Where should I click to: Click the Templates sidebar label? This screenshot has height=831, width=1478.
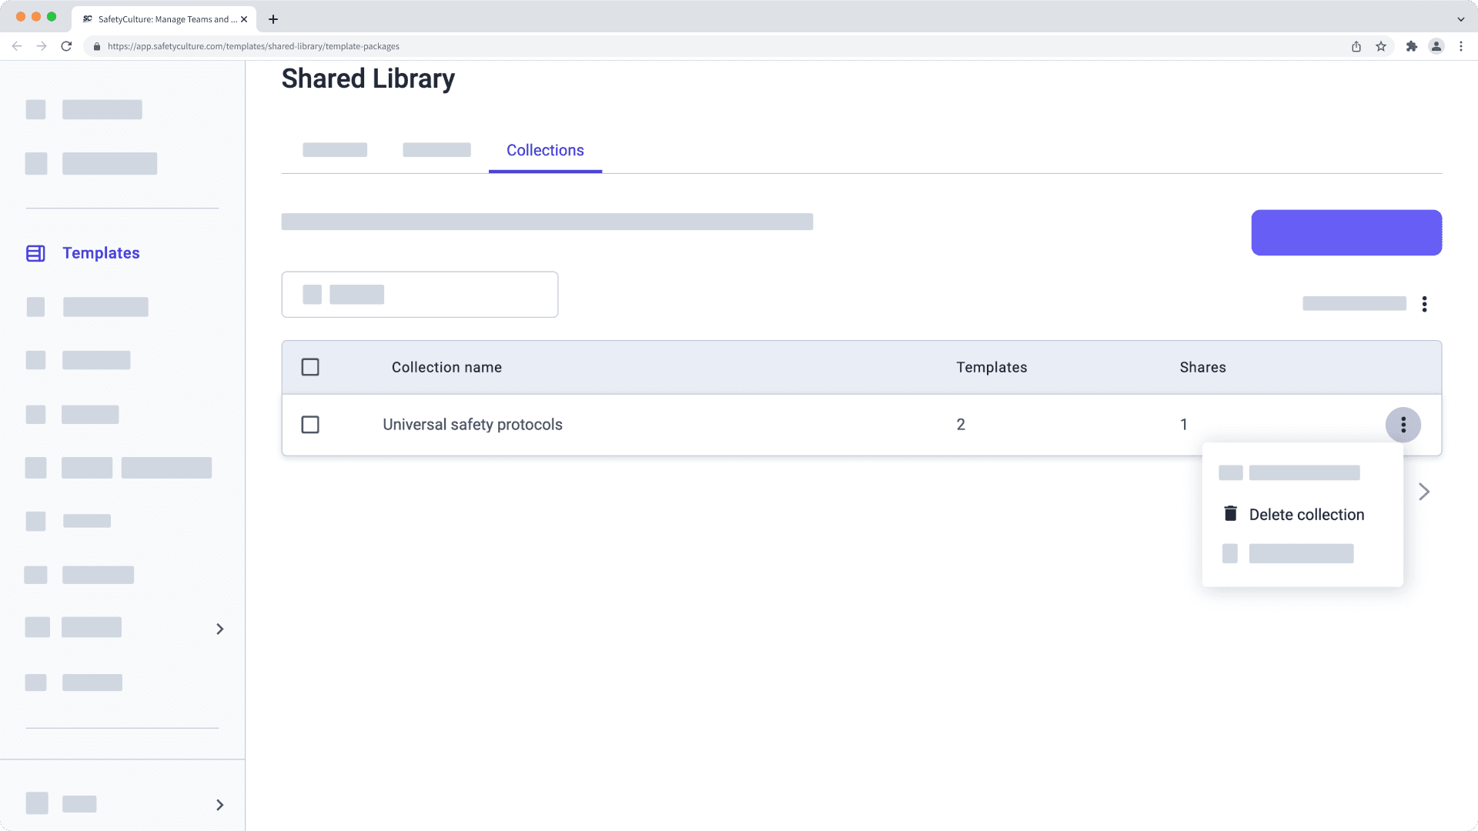pos(101,253)
